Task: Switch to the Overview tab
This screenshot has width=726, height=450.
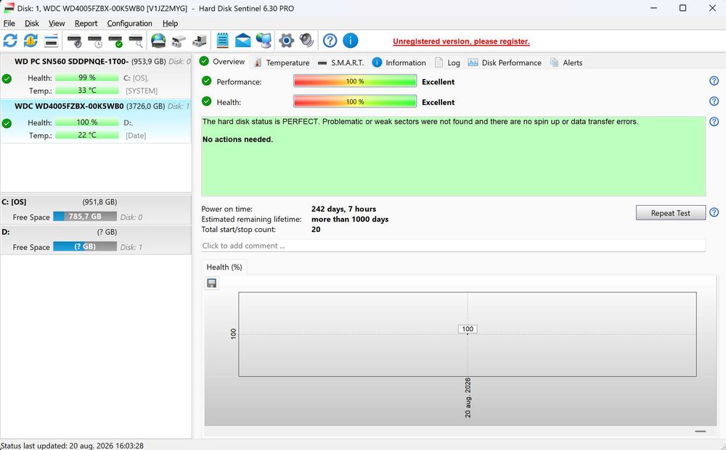Action: point(223,62)
